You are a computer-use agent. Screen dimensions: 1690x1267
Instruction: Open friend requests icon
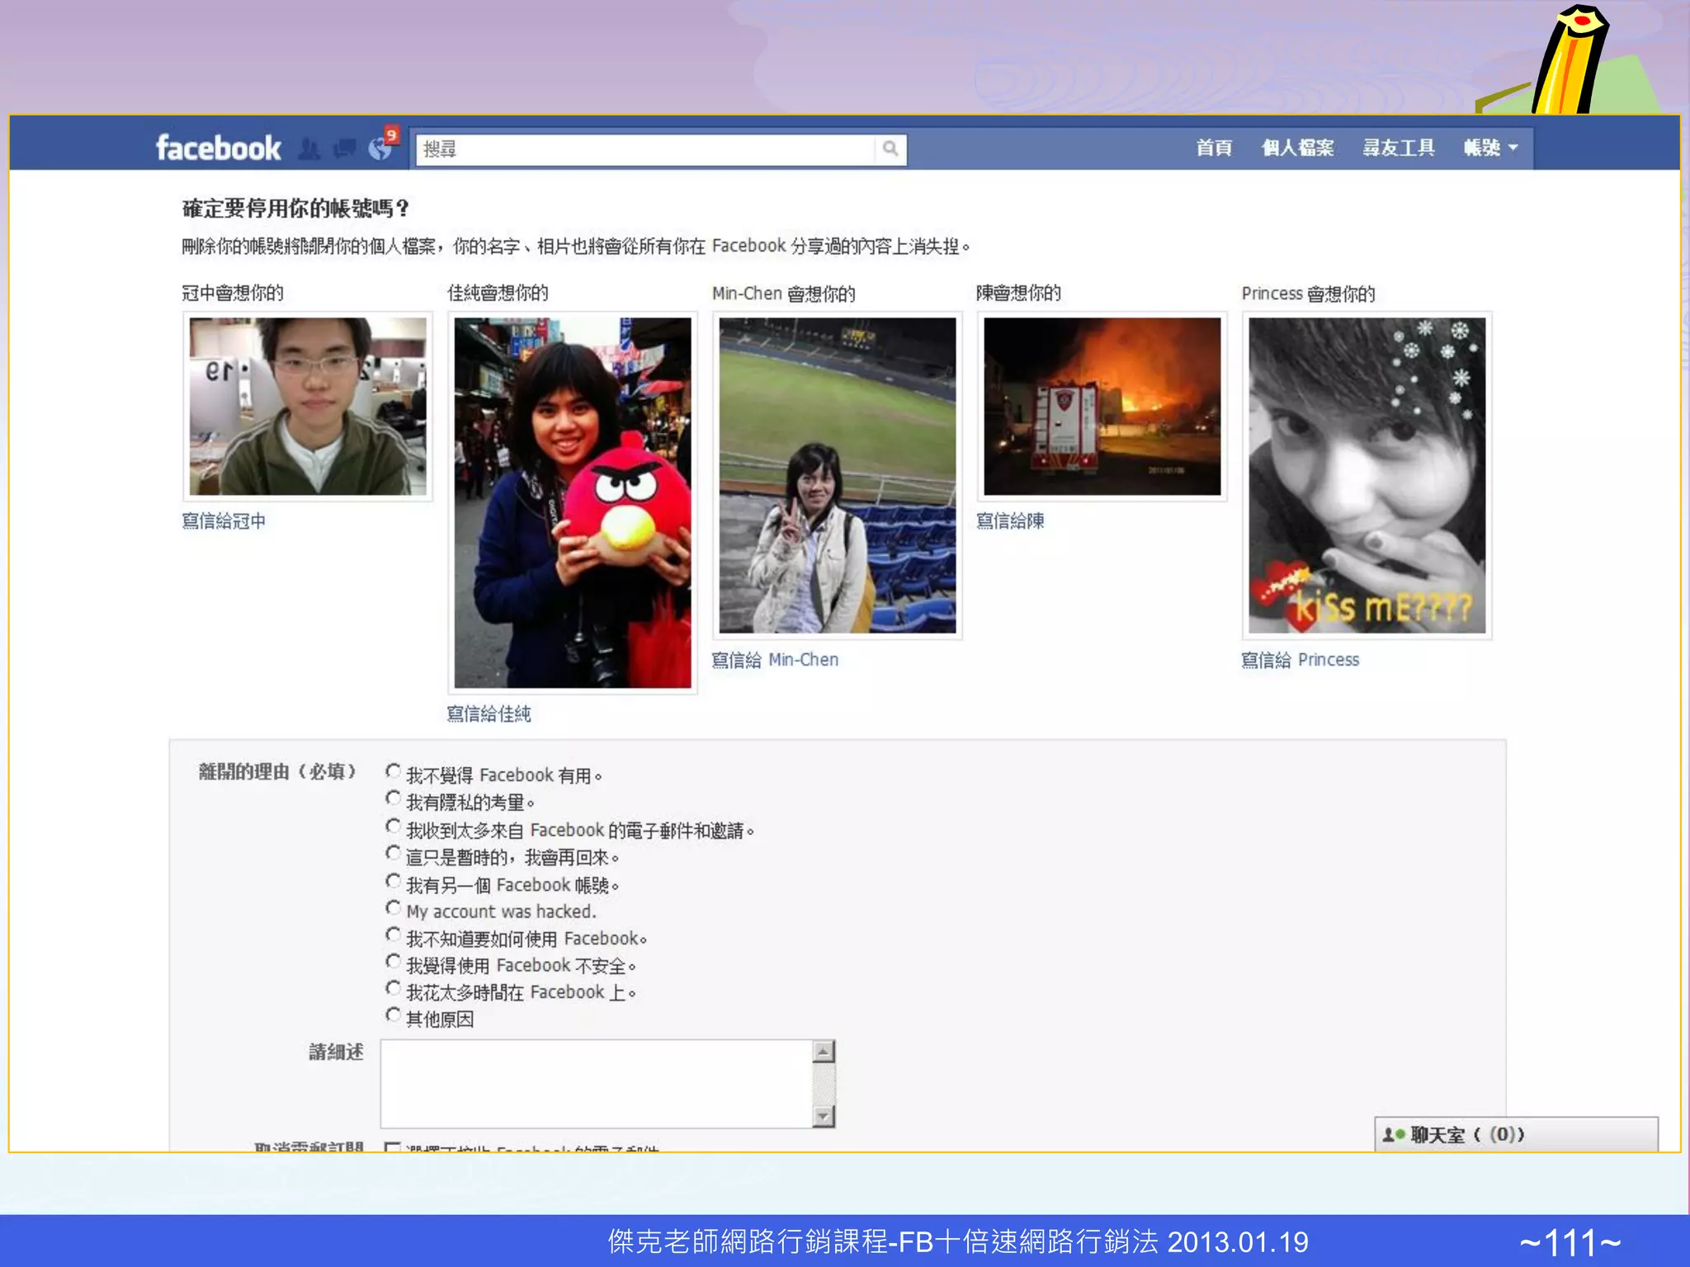[x=309, y=148]
